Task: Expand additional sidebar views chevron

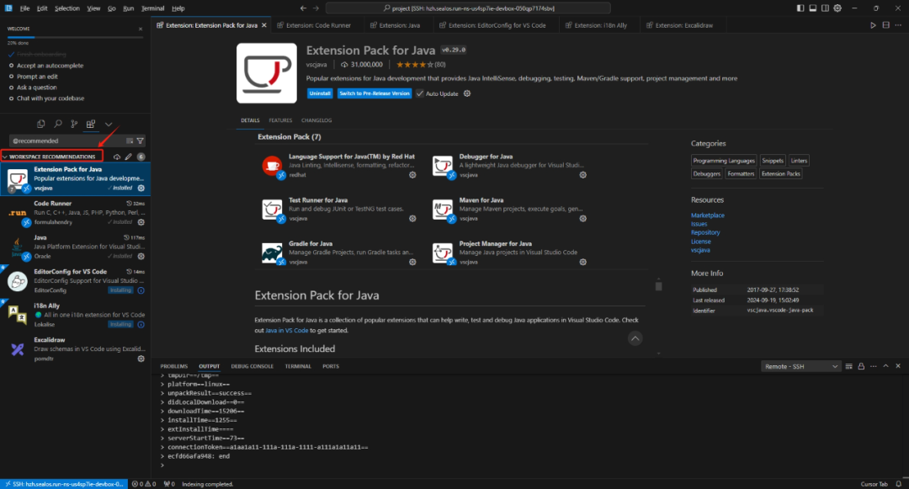Action: [109, 125]
